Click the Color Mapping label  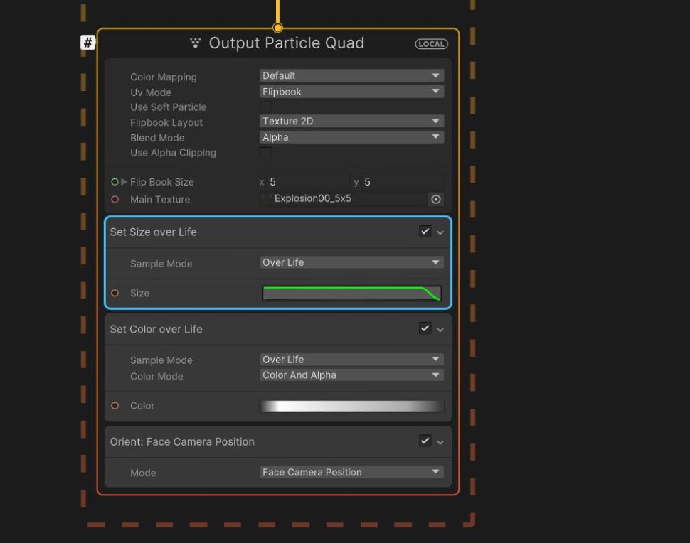(x=164, y=77)
